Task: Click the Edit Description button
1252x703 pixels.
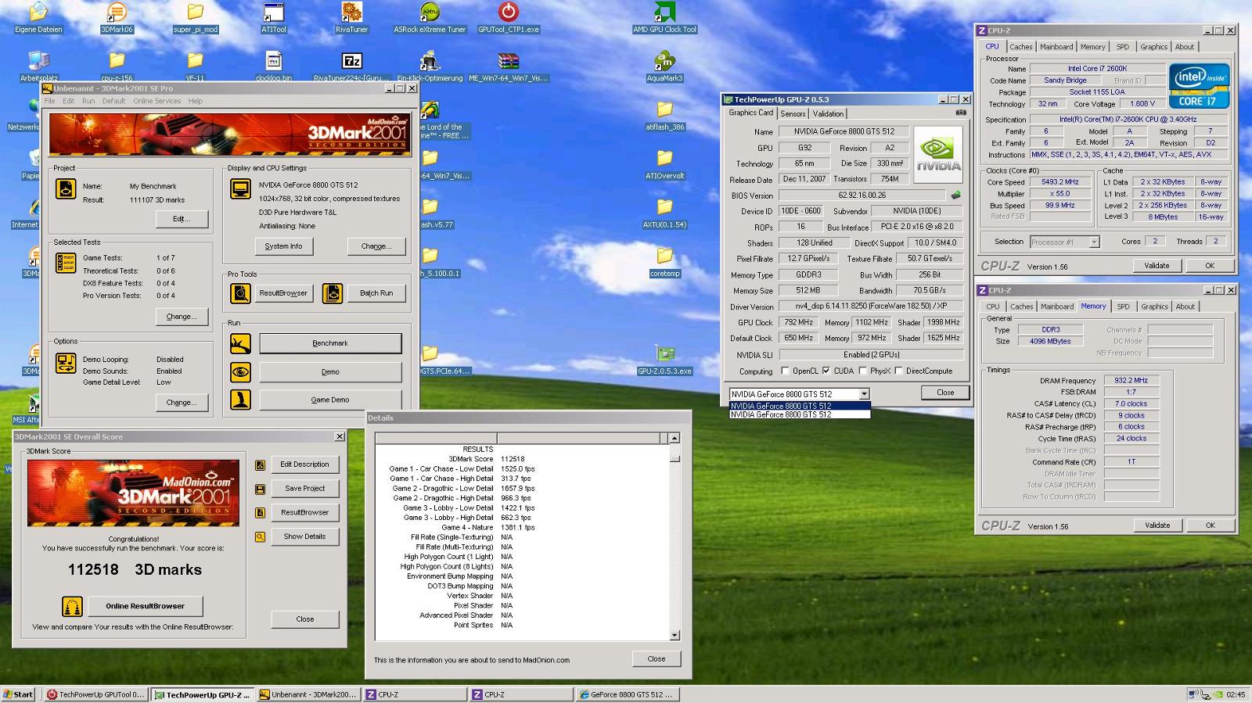Action: point(305,464)
